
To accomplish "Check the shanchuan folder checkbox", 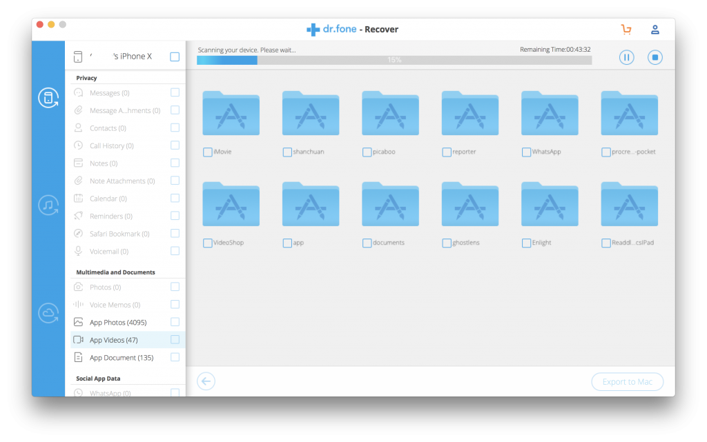I will click(x=287, y=152).
